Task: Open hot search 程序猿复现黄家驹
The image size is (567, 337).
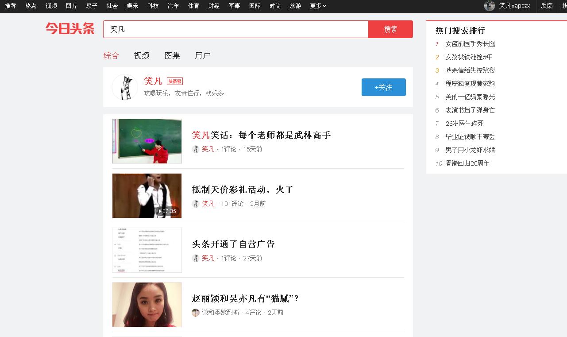Action: pos(470,84)
